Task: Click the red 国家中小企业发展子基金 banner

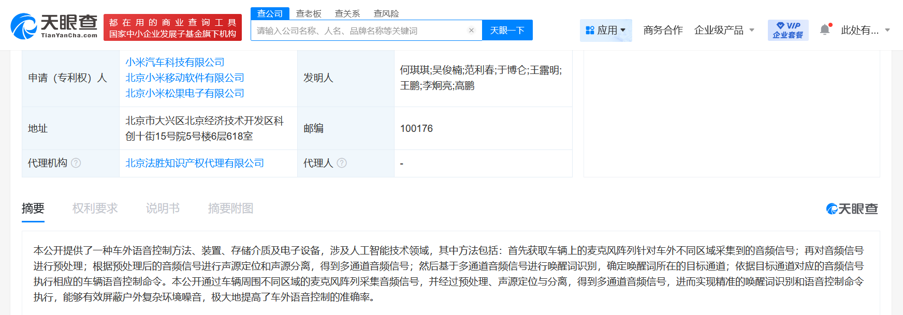Action: pos(172,27)
